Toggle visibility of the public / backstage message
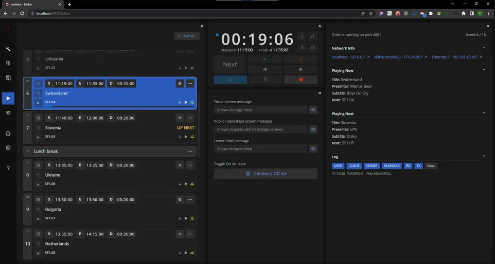This screenshot has width=495, height=264. pyautogui.click(x=313, y=129)
